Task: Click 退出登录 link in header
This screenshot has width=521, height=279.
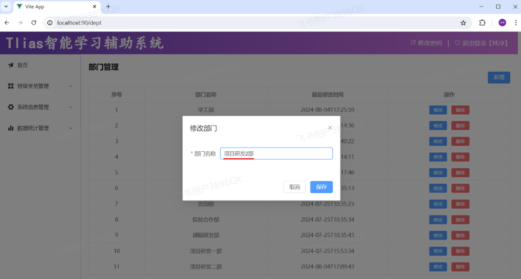Action: (x=481, y=43)
